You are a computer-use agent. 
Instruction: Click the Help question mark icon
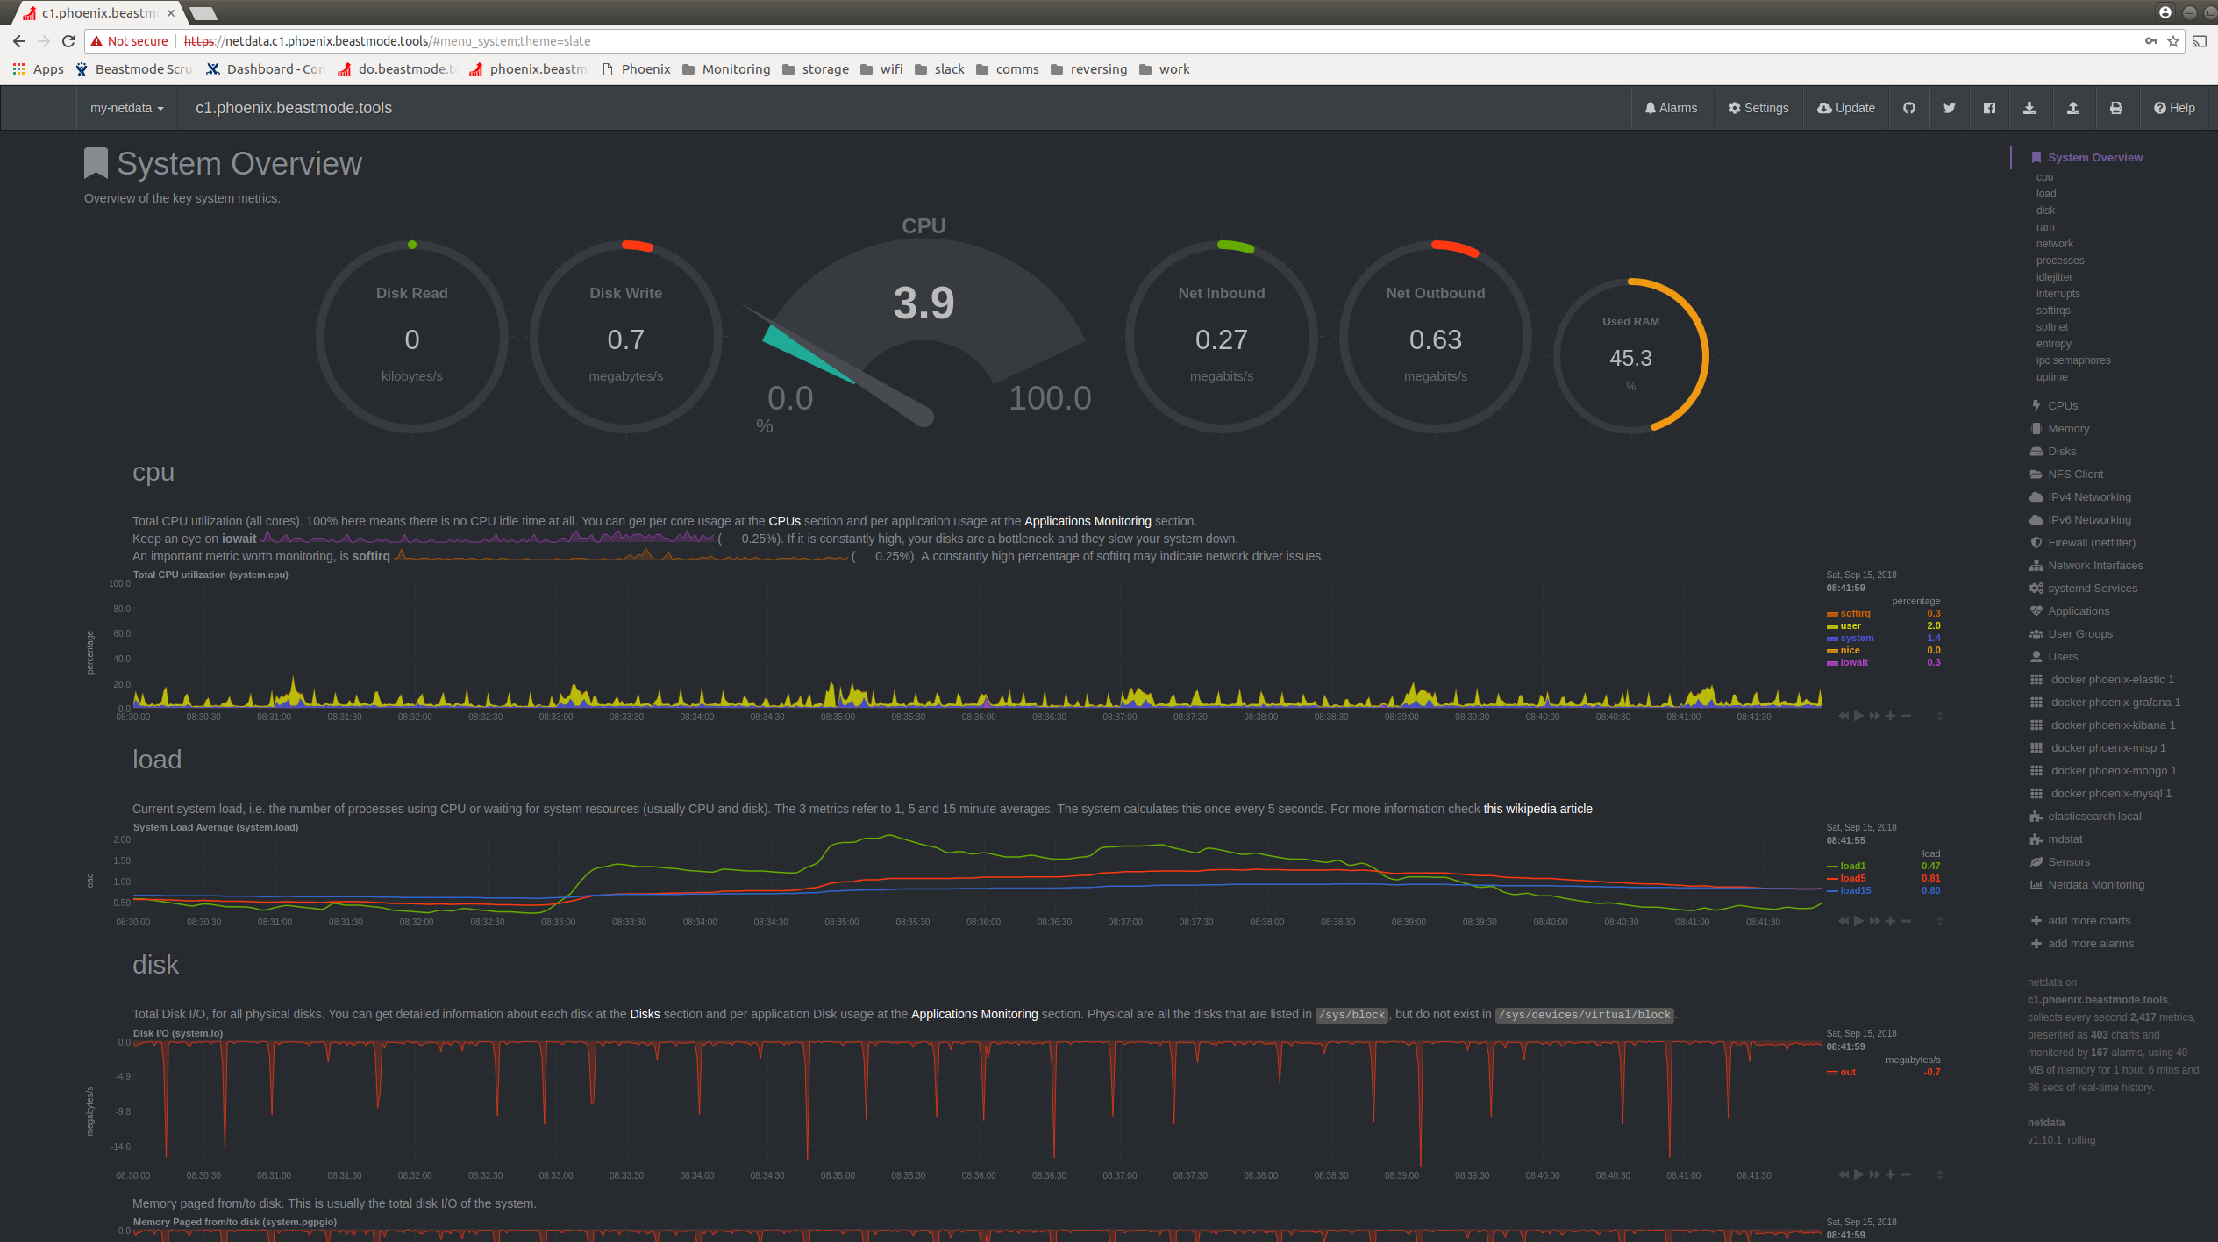(x=2160, y=107)
